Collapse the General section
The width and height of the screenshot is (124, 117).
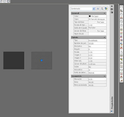tap(104, 13)
